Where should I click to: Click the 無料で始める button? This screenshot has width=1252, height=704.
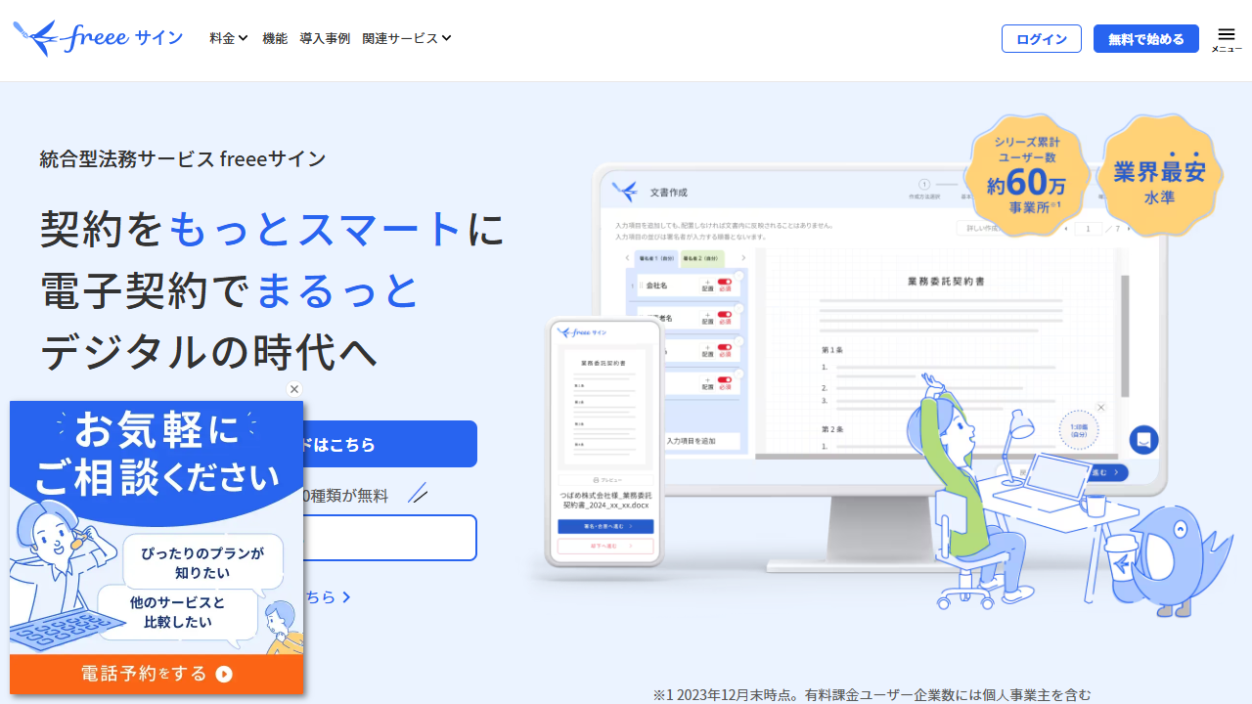(x=1146, y=39)
